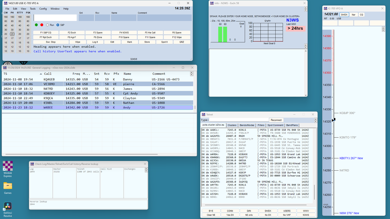Screen dimensions: 390x219
Task: Select 40 in the RTTY band column
Action: click(x=20, y=25)
